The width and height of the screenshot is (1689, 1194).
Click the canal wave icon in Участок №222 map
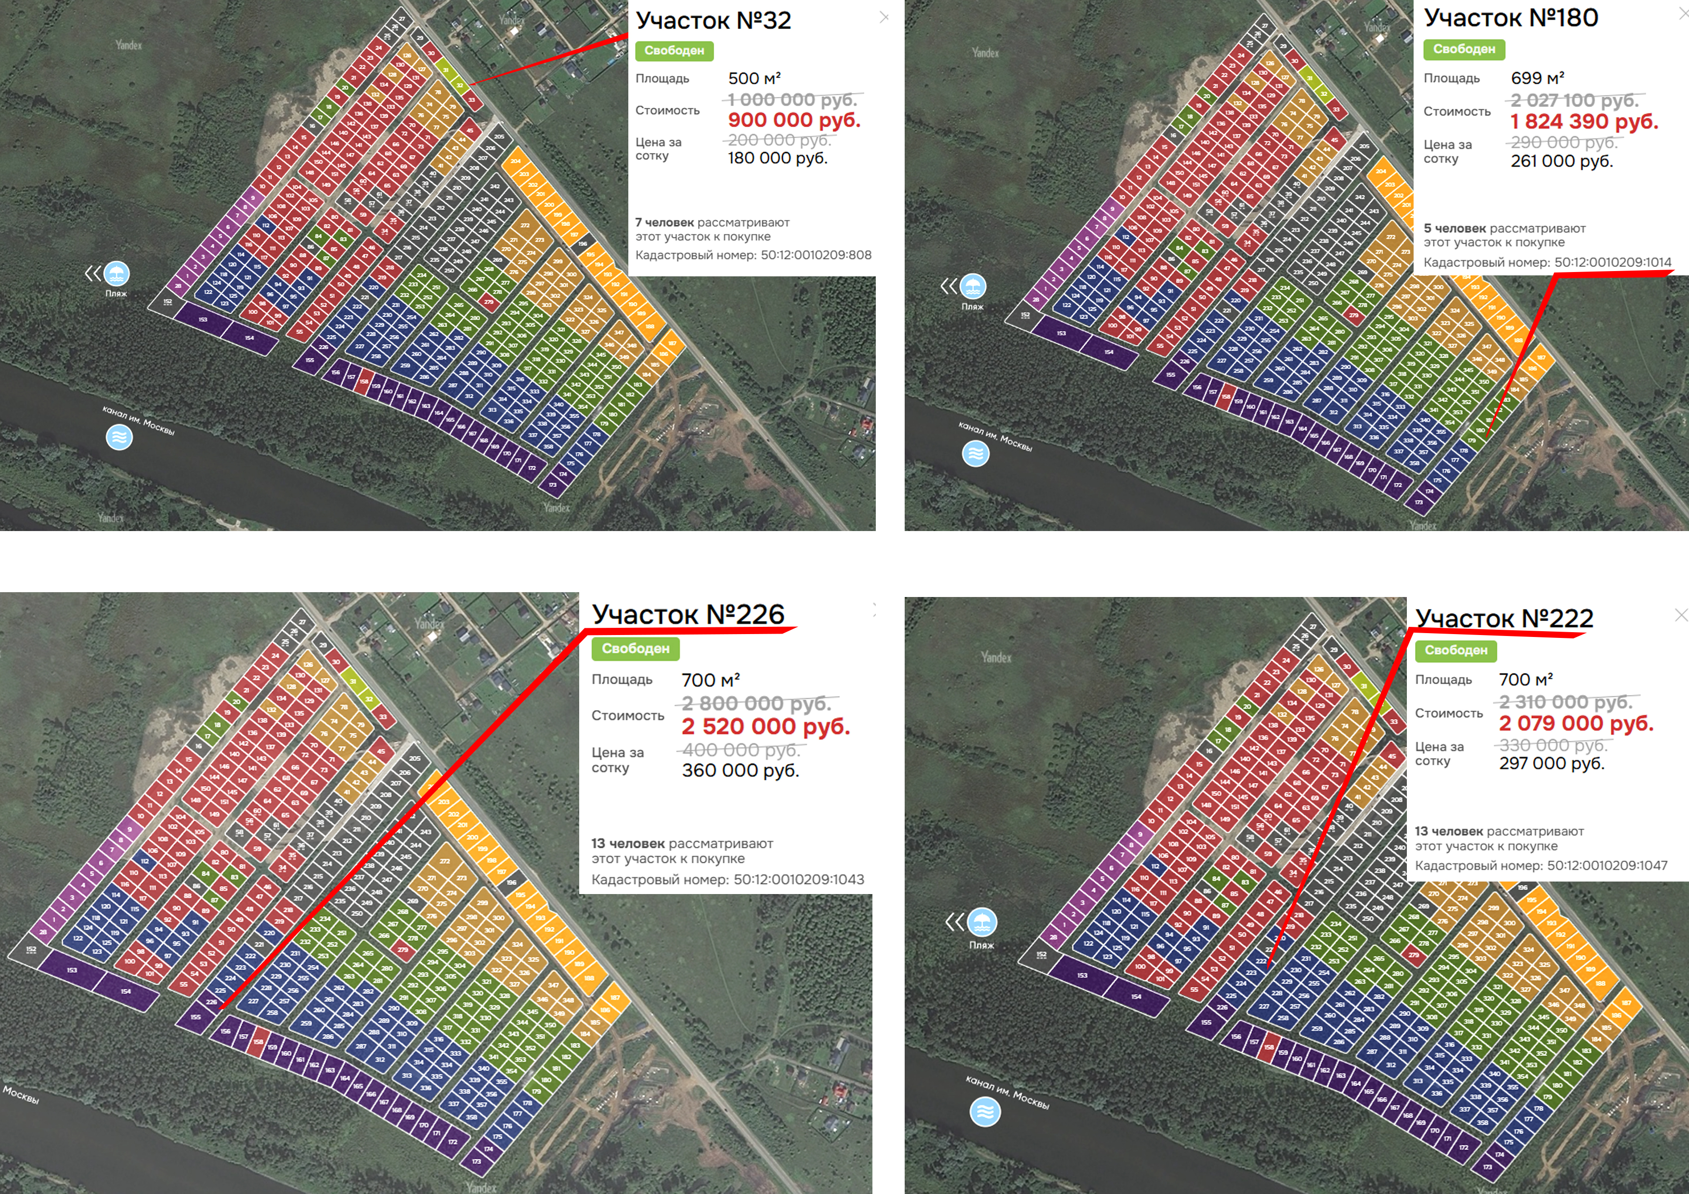pyautogui.click(x=985, y=1111)
